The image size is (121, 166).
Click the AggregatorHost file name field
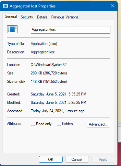tap(71, 30)
